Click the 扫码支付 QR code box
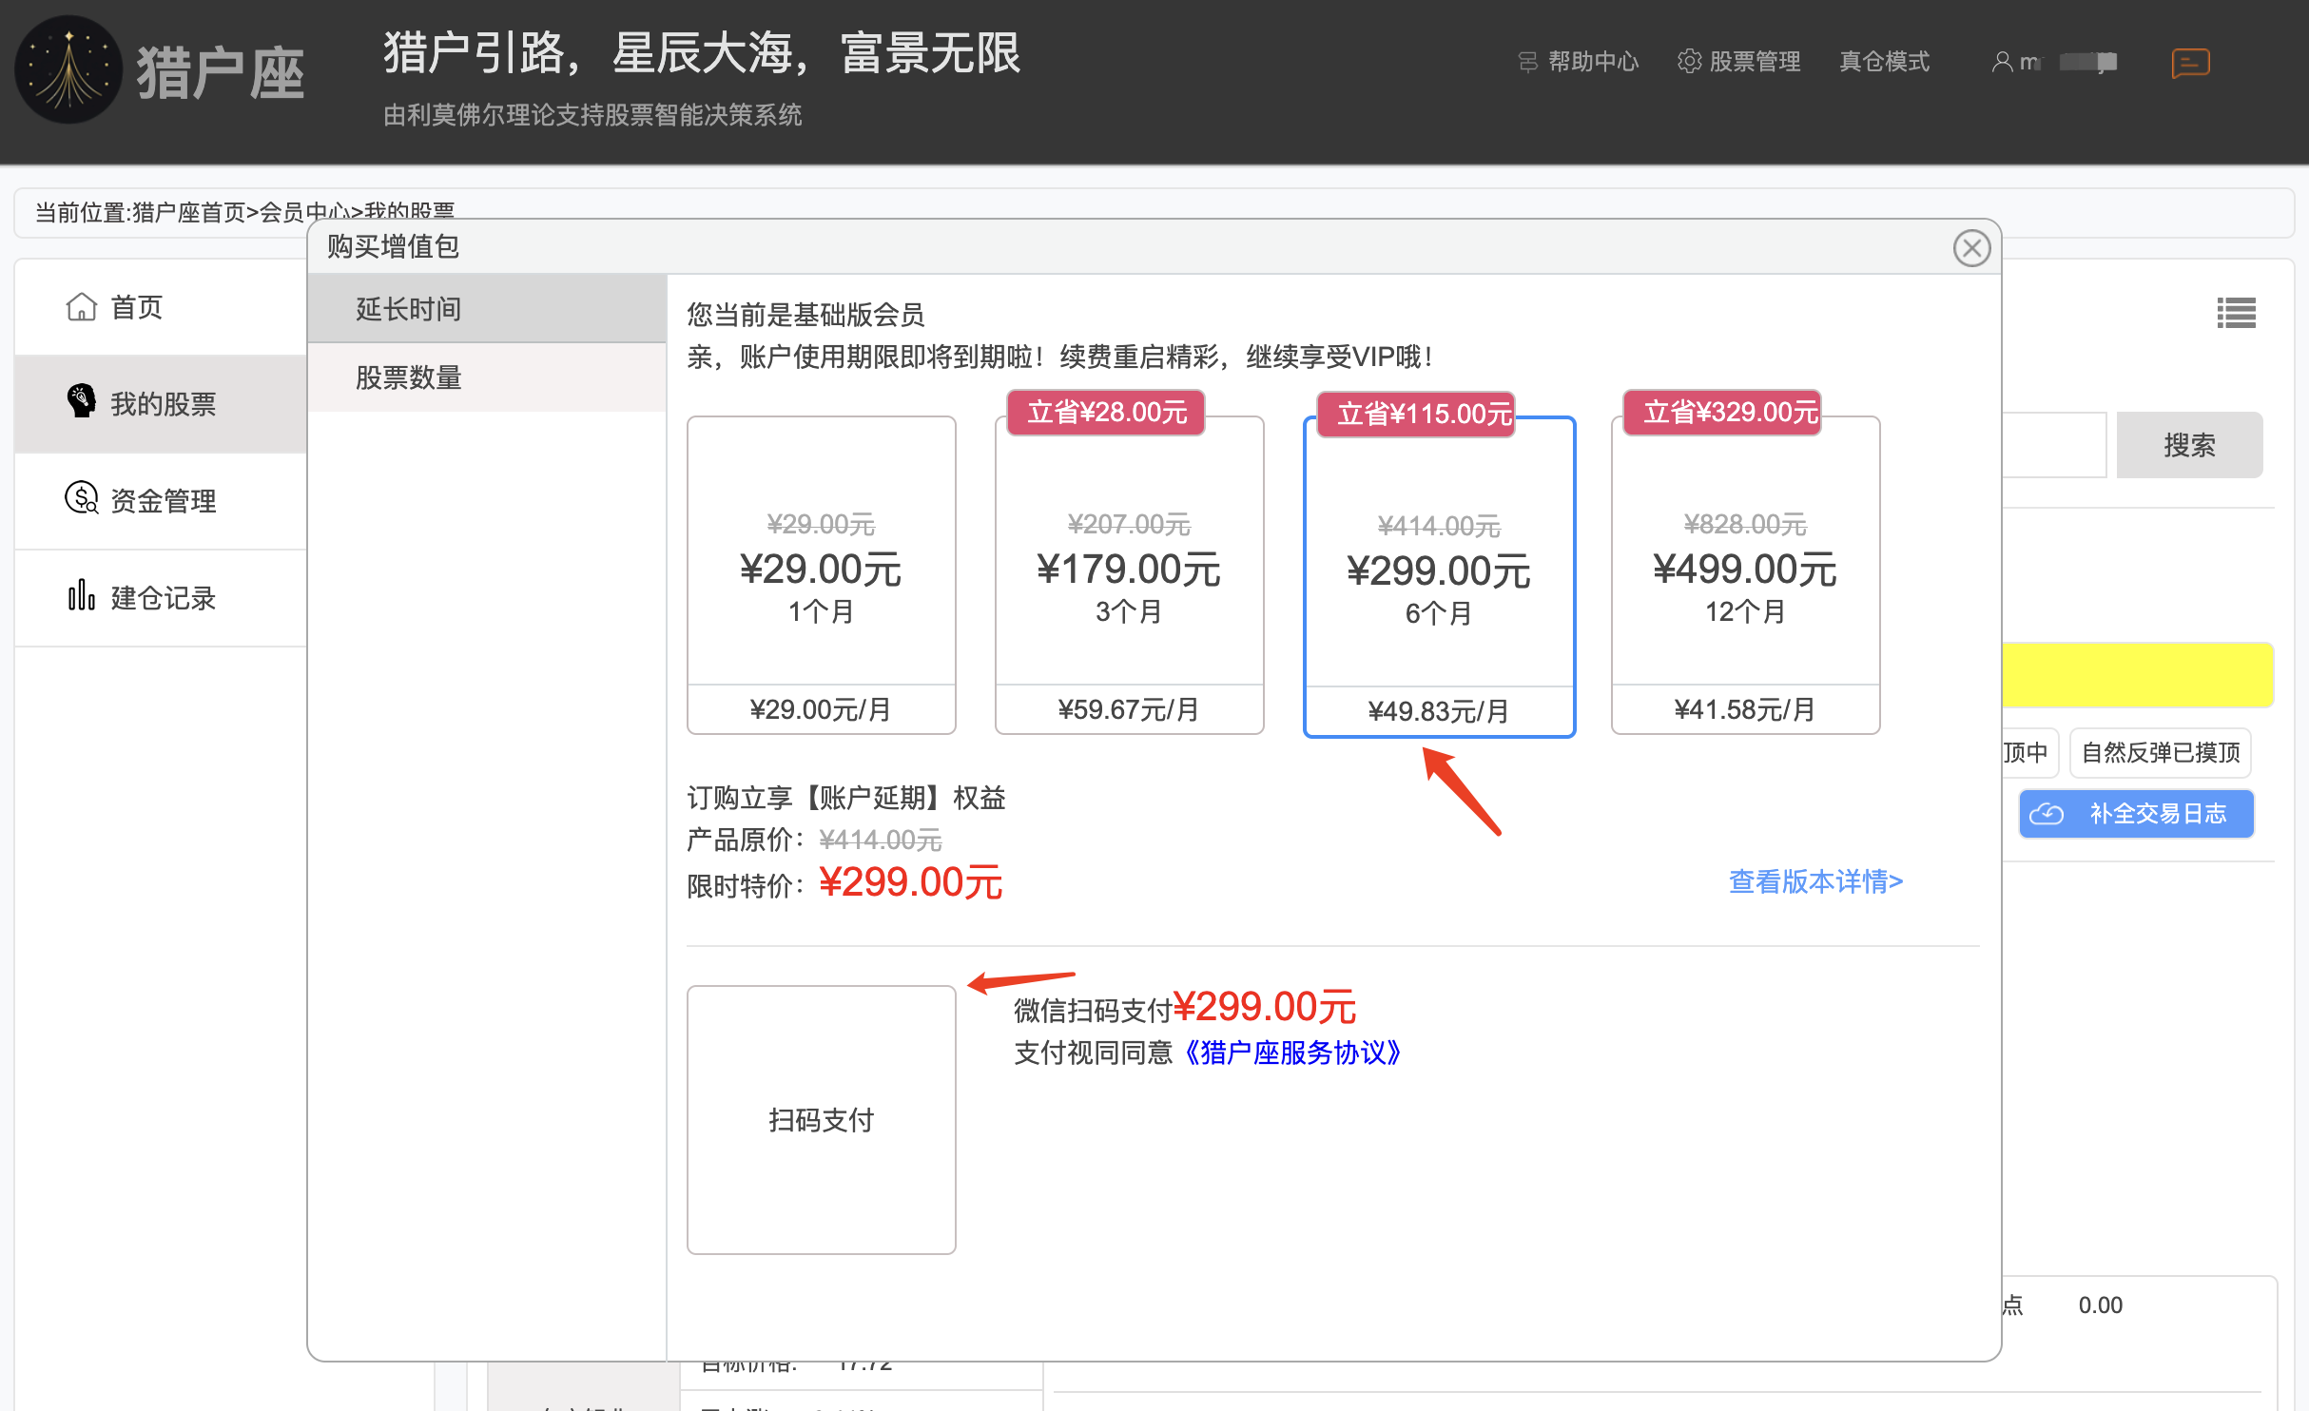Viewport: 2309px width, 1411px height. (x=822, y=1120)
